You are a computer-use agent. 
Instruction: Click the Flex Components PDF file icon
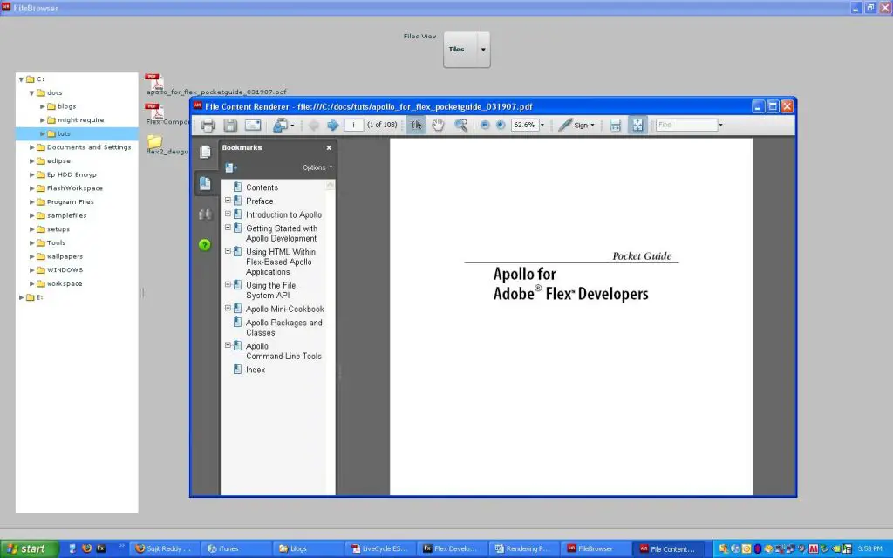153,111
